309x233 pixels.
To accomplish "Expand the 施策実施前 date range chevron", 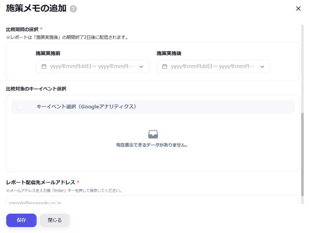I will pos(141,67).
